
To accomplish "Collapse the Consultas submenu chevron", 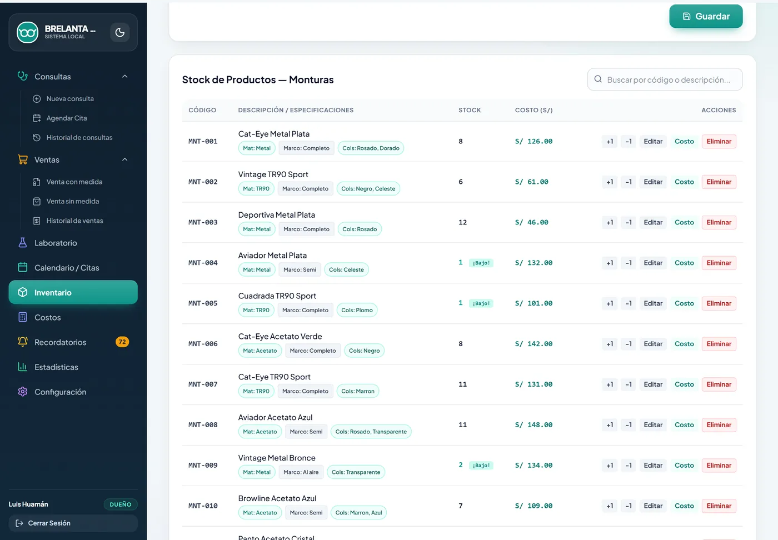I will [x=124, y=77].
